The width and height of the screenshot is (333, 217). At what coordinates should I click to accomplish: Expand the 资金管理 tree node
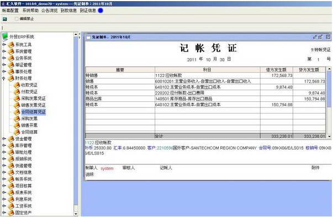(x=4, y=139)
